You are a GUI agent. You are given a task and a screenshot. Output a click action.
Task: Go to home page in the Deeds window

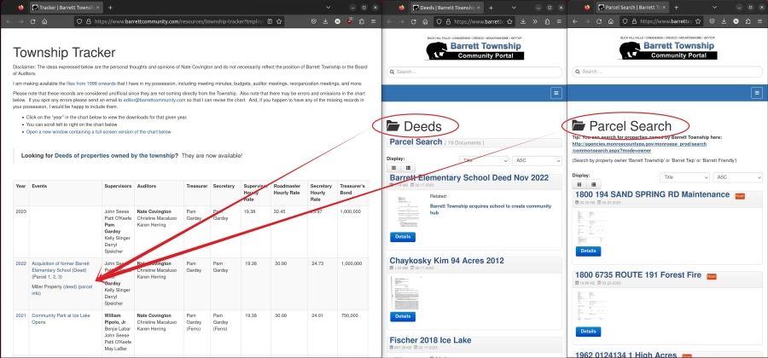pos(425,21)
